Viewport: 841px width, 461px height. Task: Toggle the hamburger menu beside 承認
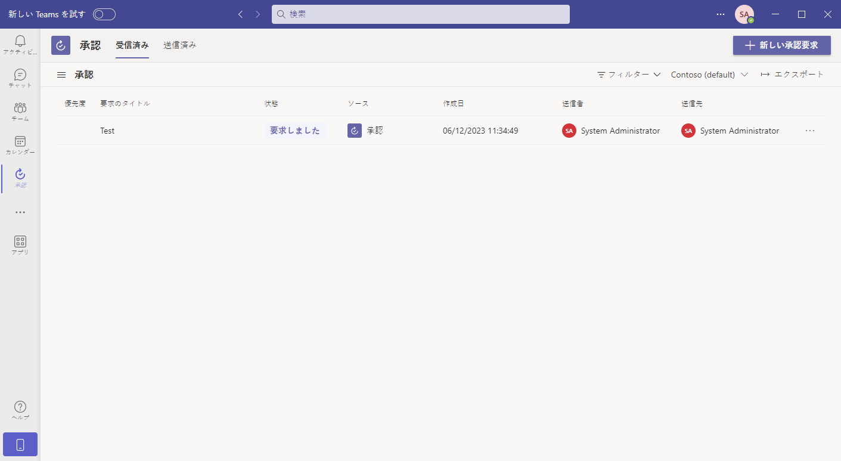[x=61, y=75]
